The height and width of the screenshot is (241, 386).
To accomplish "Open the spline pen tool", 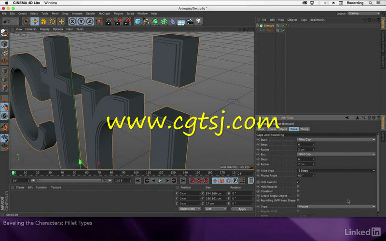I will 147,21.
